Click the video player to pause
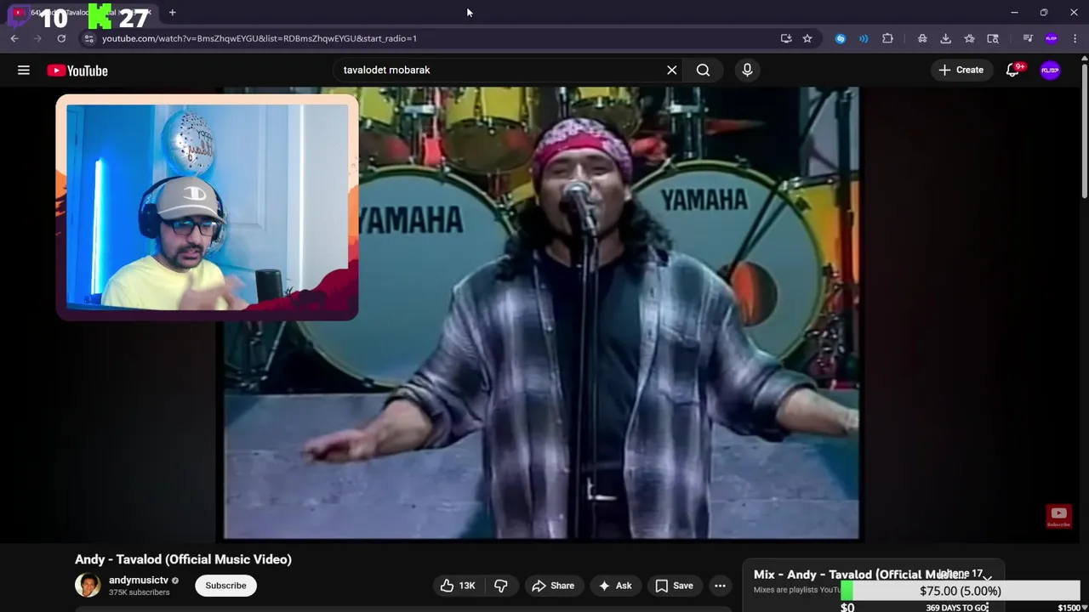The width and height of the screenshot is (1089, 612). 541,313
